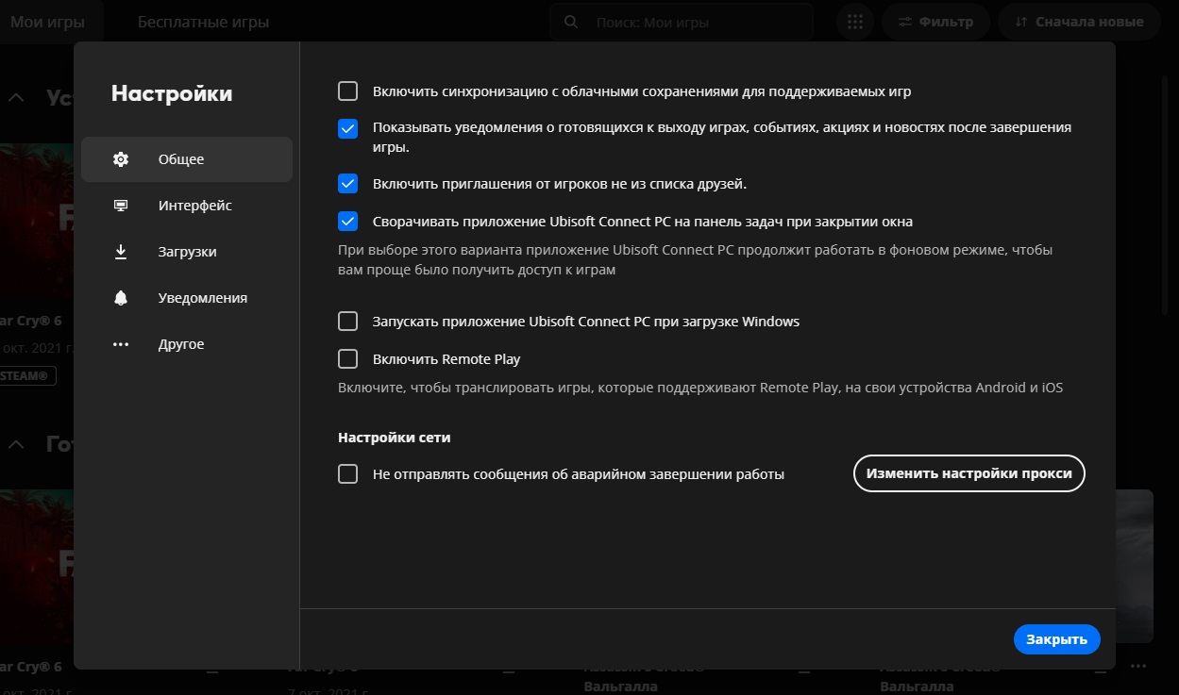Screen dimensions: 1179x695
Task: Switch to the Бесплатные игры tab
Action: coord(203,22)
